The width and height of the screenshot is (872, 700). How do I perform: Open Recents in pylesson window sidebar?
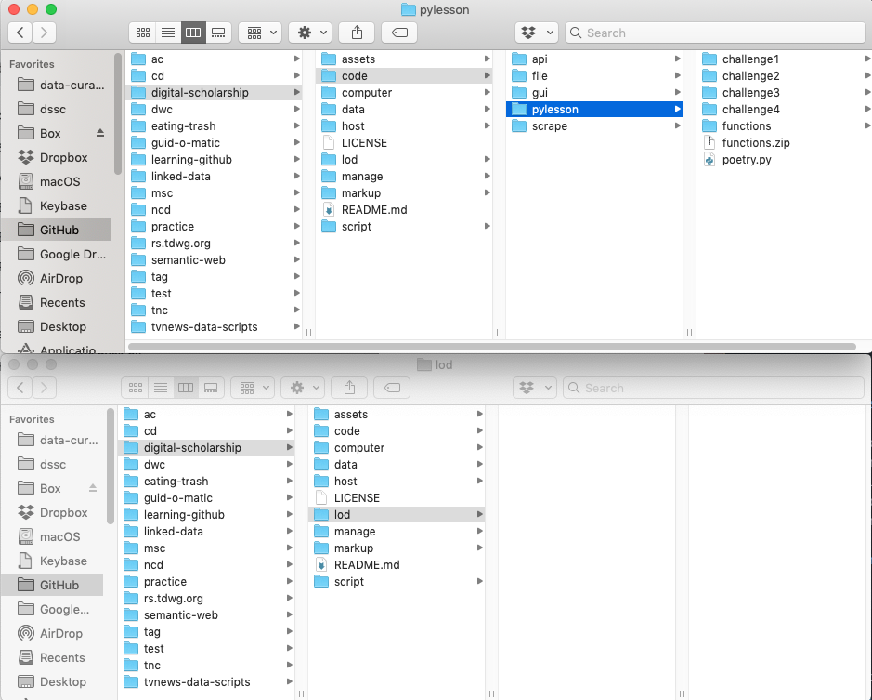(56, 302)
